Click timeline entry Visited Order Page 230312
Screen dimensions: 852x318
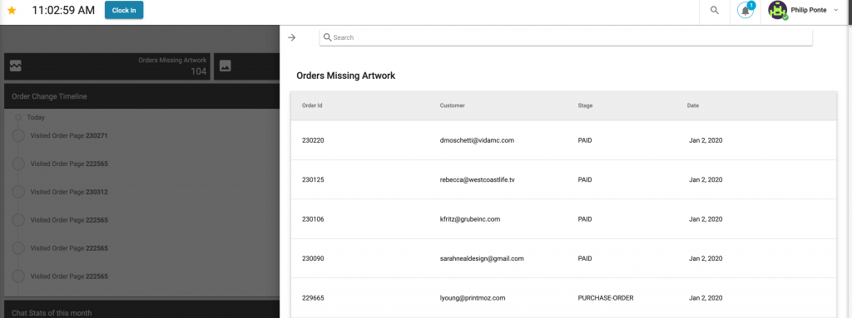(x=69, y=192)
